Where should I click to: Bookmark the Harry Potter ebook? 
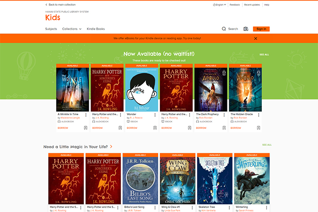[x=189, y=128]
